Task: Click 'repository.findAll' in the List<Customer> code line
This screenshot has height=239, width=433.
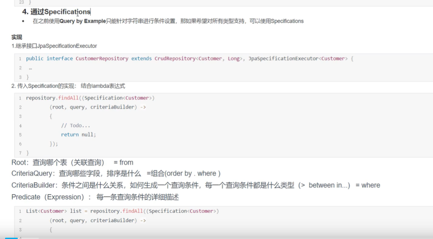Action: coord(117,211)
